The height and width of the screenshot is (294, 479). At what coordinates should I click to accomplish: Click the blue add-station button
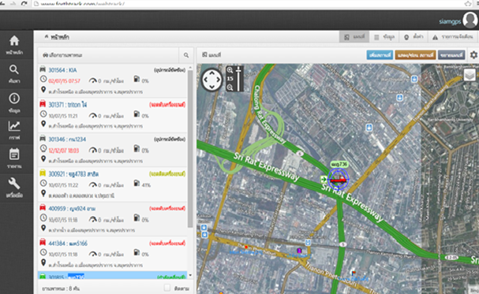point(380,55)
